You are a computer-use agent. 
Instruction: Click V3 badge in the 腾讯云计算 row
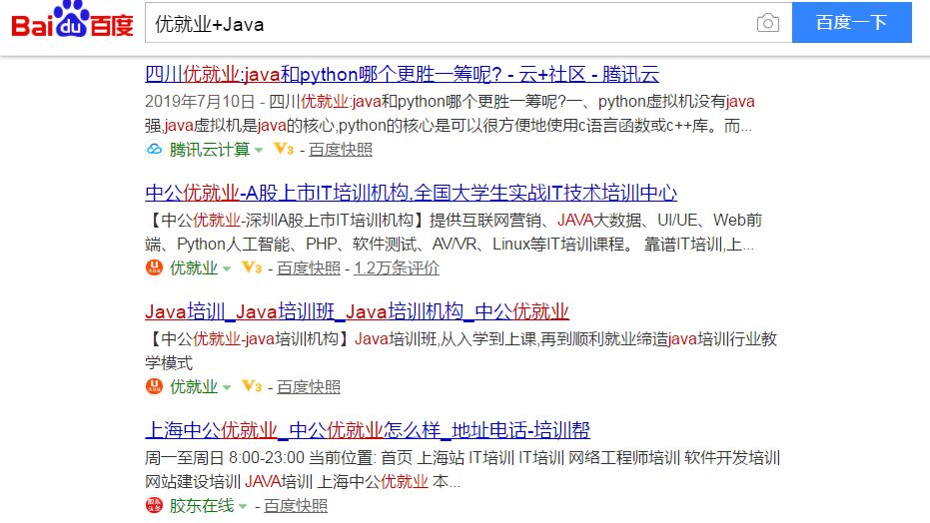(x=284, y=150)
